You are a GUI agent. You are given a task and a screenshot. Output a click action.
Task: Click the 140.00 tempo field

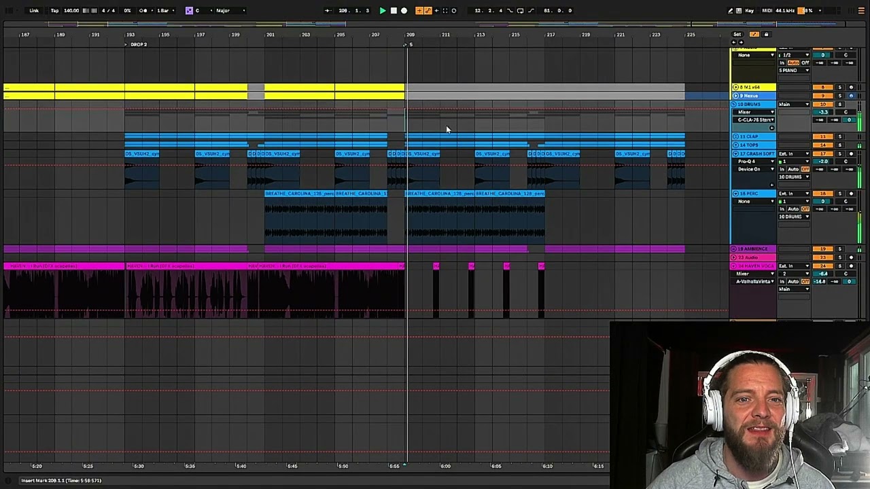pos(71,10)
